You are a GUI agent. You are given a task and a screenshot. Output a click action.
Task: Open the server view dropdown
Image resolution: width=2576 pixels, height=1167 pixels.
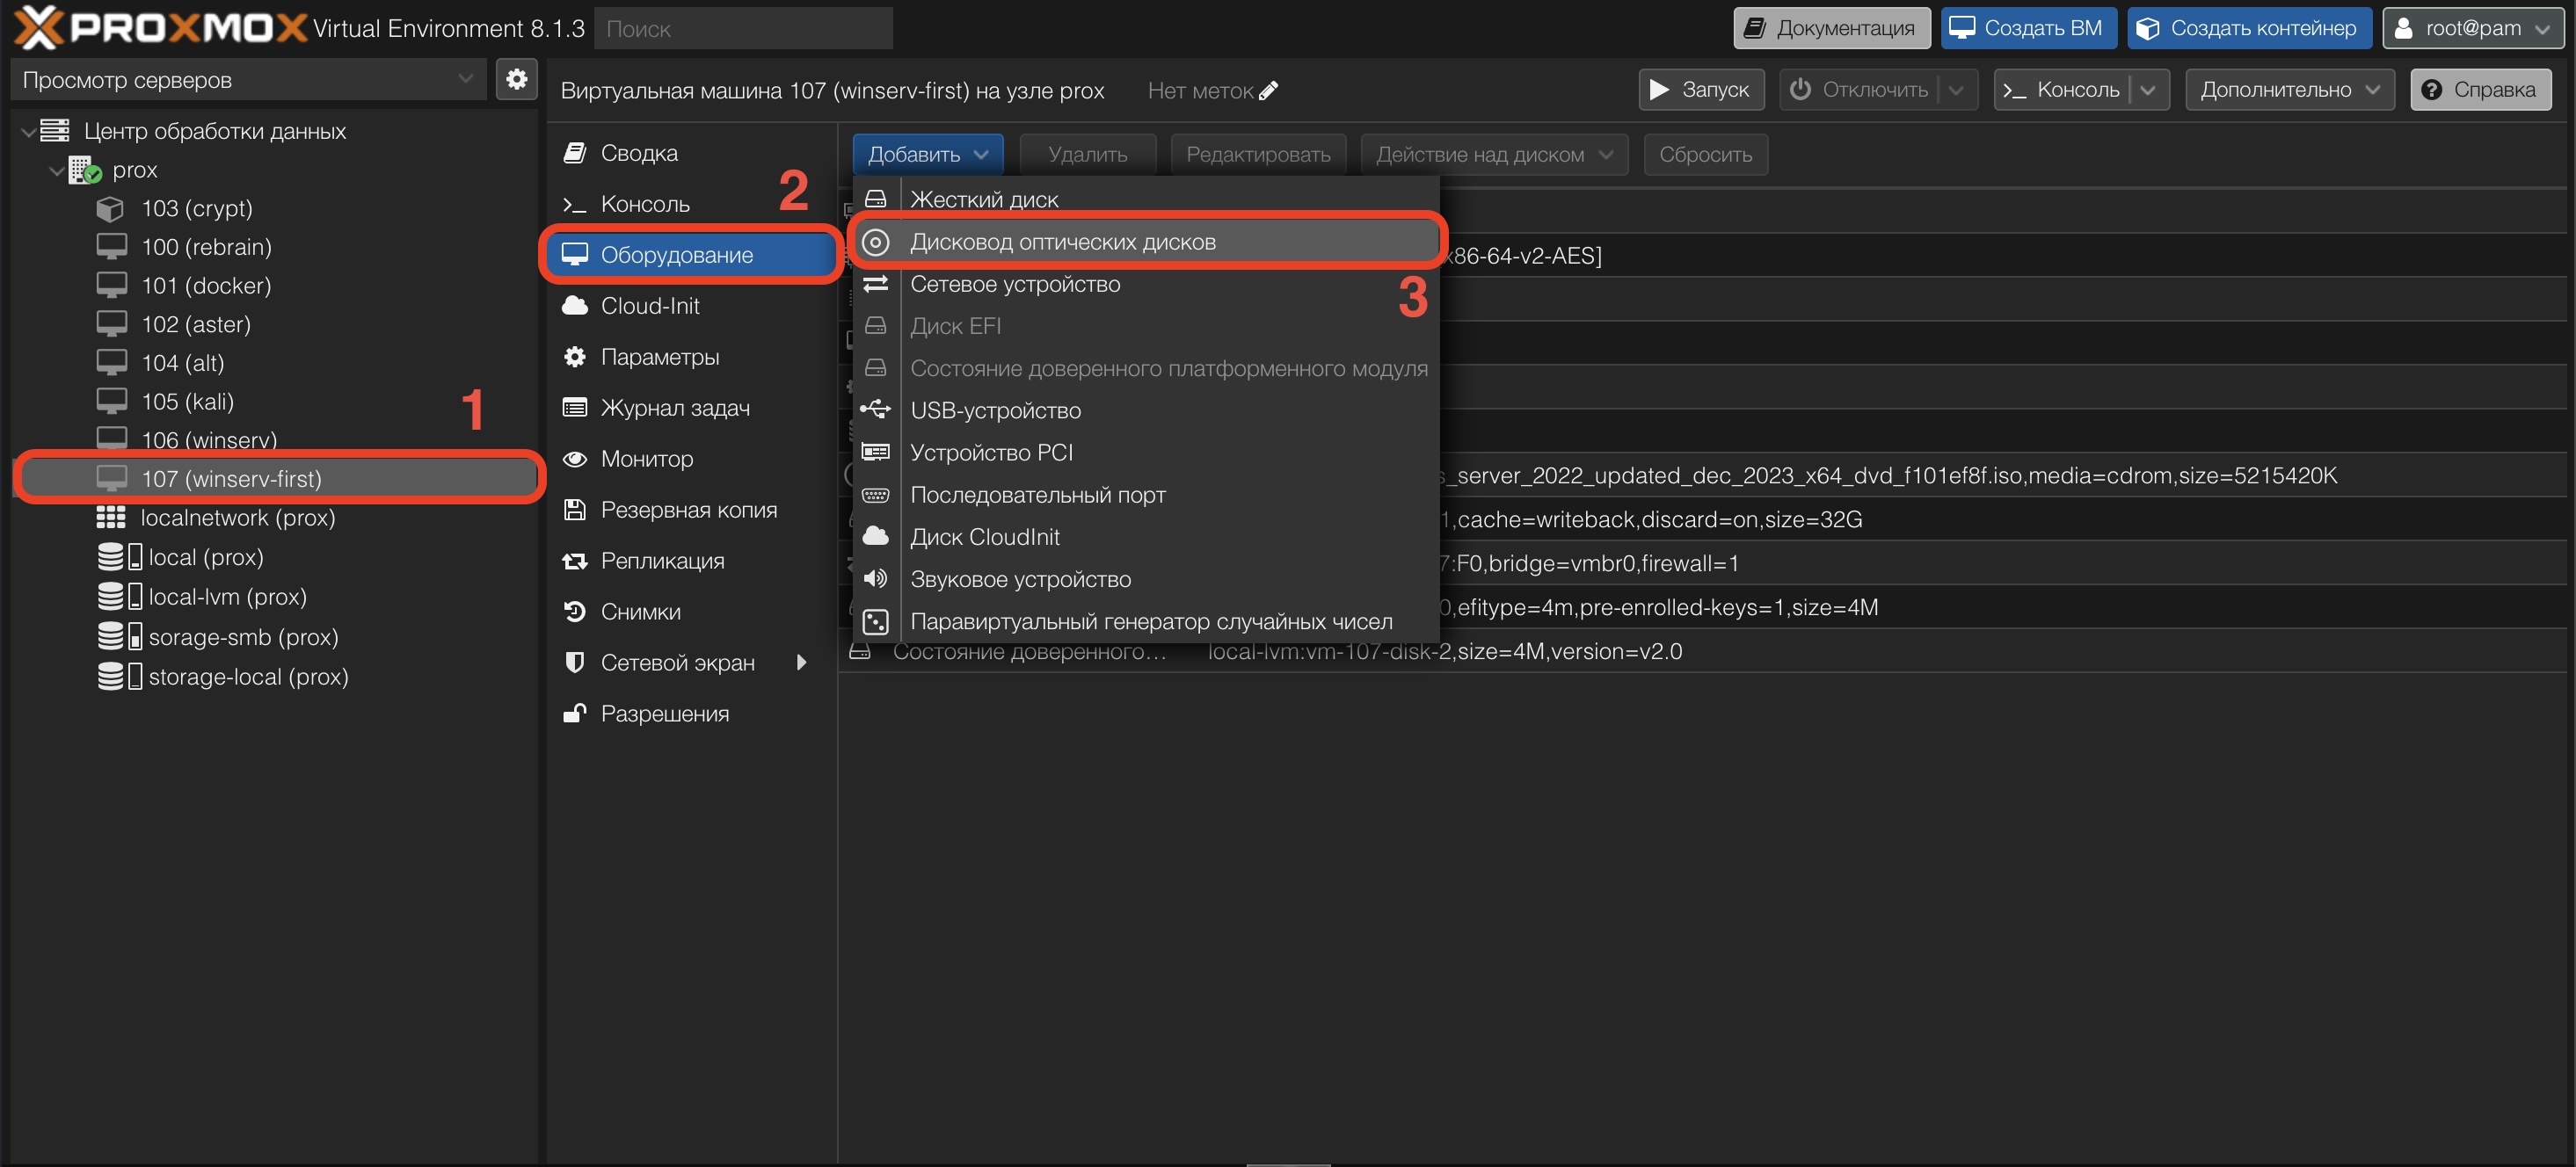point(246,80)
